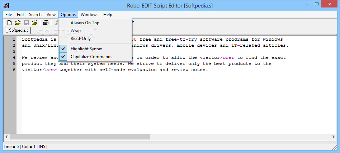Select the 1 Softpedia.s document tab
Image resolution: width=340 pixels, height=153 pixels.
pos(17,30)
